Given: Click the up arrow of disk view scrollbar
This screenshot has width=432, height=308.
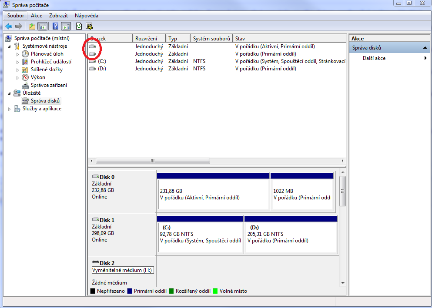Looking at the screenshot, I should 343,172.
